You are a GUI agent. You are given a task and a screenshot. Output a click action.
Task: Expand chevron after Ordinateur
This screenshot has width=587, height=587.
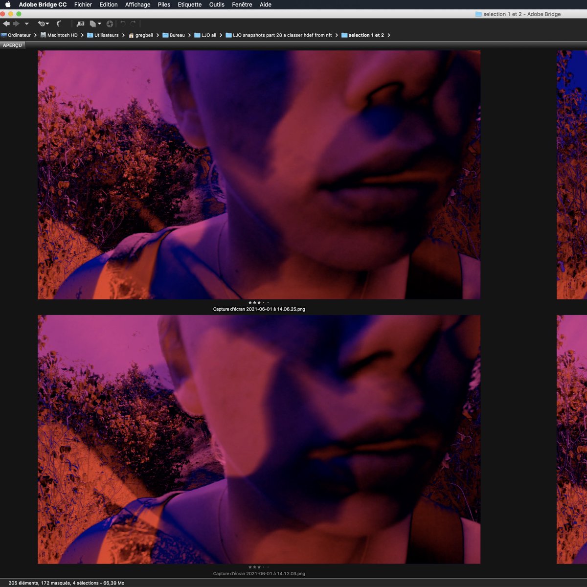pos(35,35)
